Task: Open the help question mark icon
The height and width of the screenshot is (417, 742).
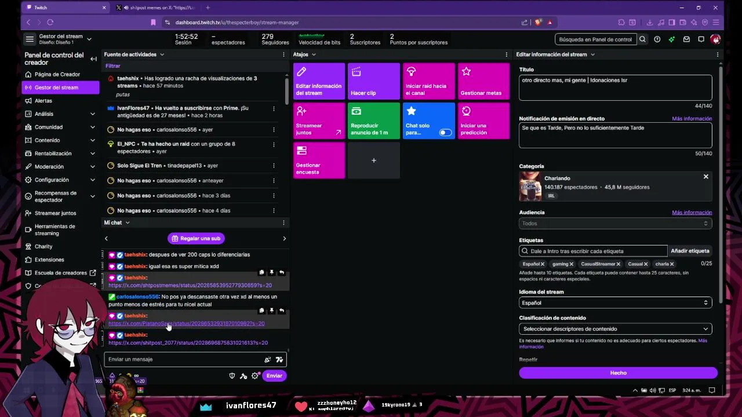Action: tap(657, 39)
